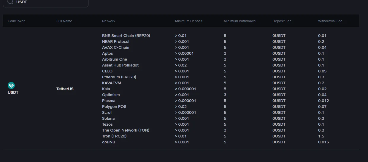Click Aptos minimum deposit > 0.00001
This screenshot has height=162, width=368.
[184, 53]
